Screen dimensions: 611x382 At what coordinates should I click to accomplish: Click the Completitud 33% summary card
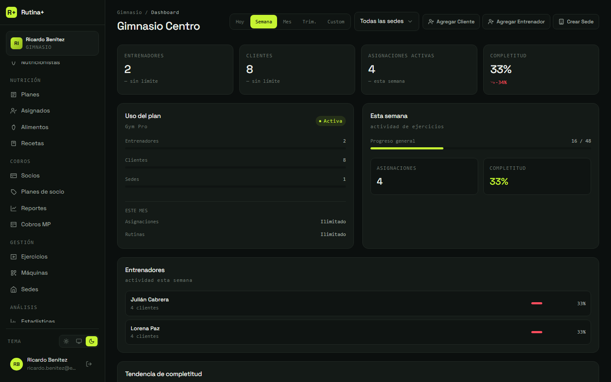point(541,70)
